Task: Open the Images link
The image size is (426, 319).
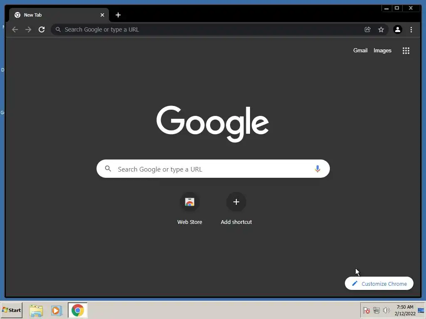Action: point(383,50)
